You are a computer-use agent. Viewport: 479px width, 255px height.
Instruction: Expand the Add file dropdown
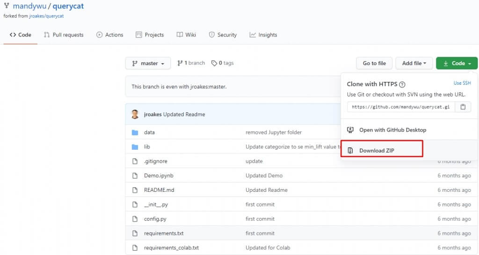tap(414, 63)
